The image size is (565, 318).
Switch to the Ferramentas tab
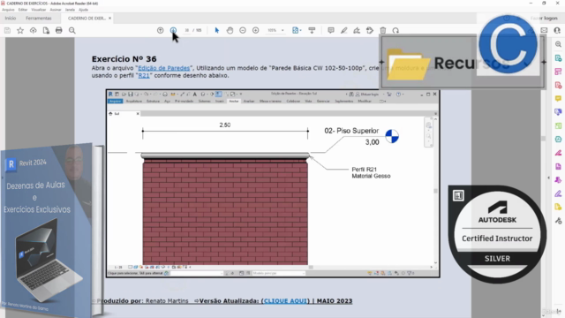[39, 18]
